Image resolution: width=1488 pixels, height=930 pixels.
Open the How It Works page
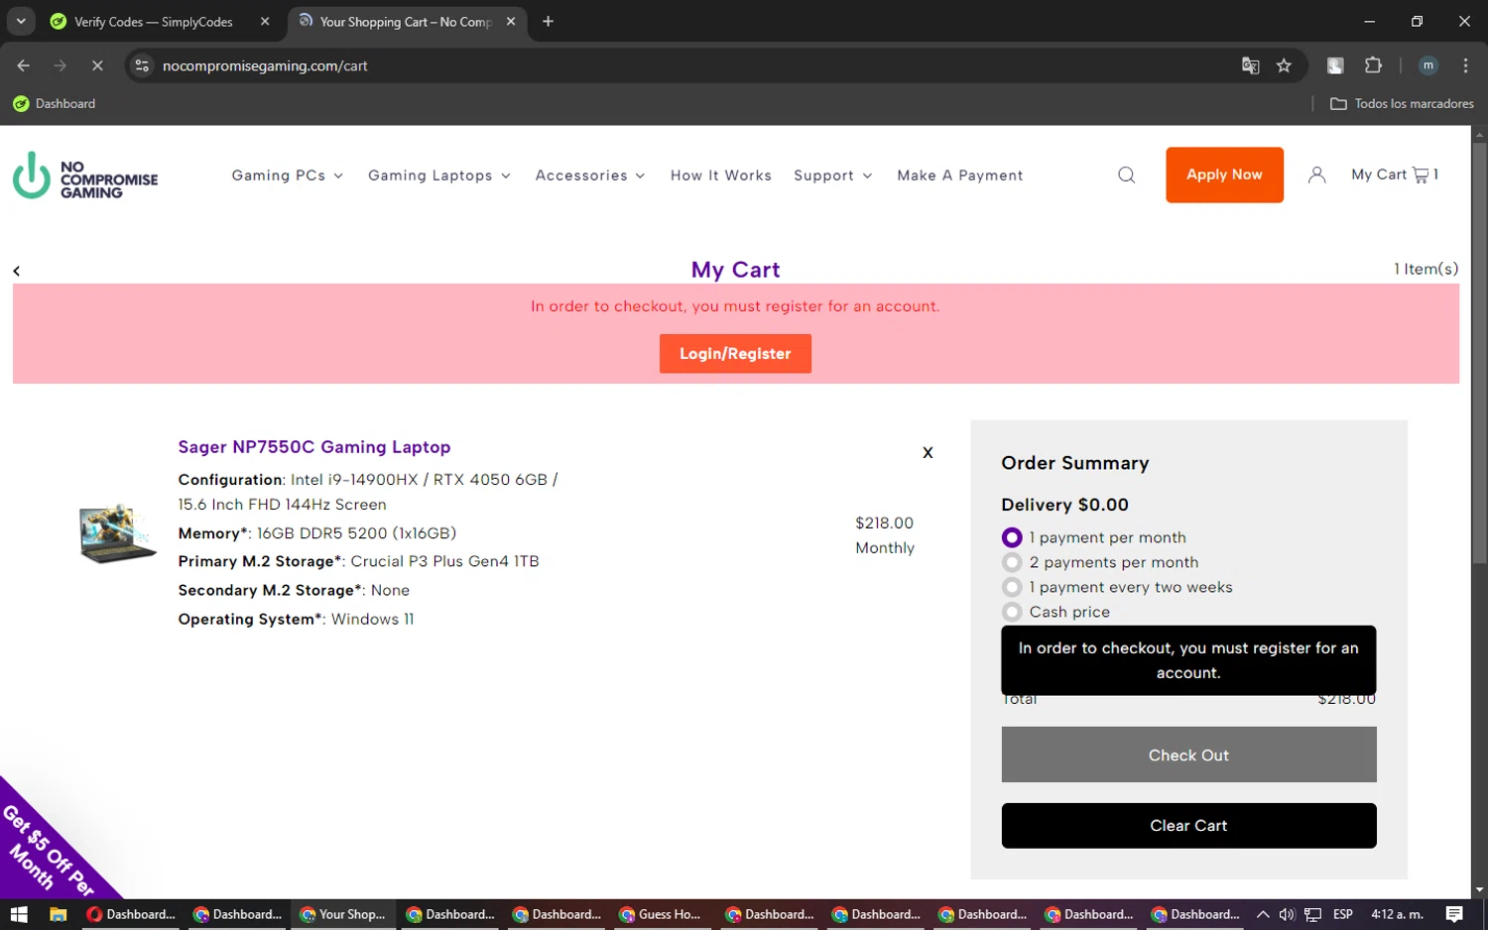click(x=721, y=175)
